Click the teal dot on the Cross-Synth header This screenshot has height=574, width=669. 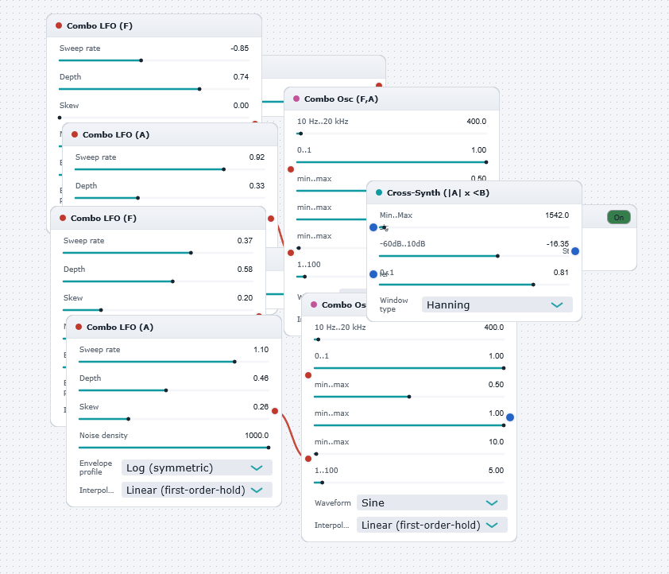pyautogui.click(x=379, y=192)
